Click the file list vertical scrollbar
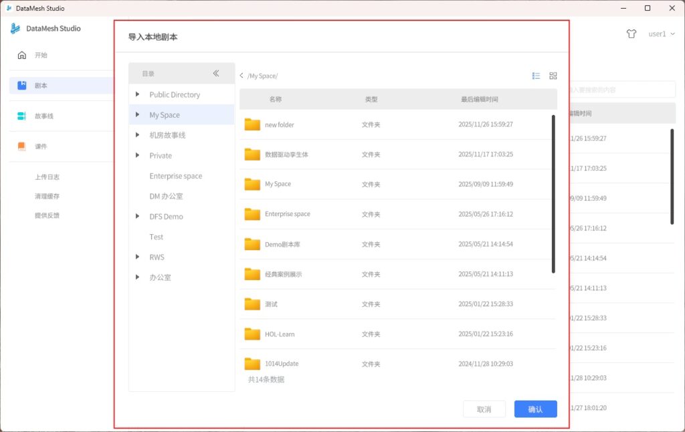The height and width of the screenshot is (432, 685). 553,194
